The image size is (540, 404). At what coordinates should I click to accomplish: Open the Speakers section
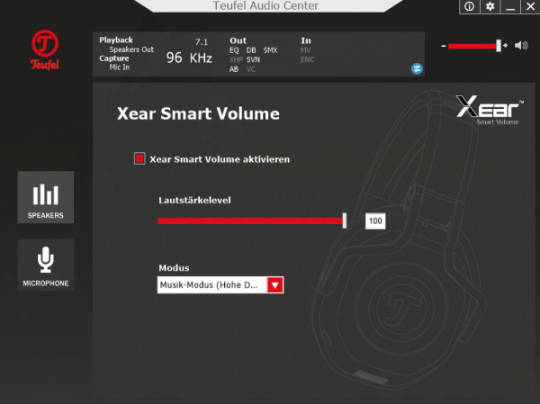pyautogui.click(x=46, y=197)
